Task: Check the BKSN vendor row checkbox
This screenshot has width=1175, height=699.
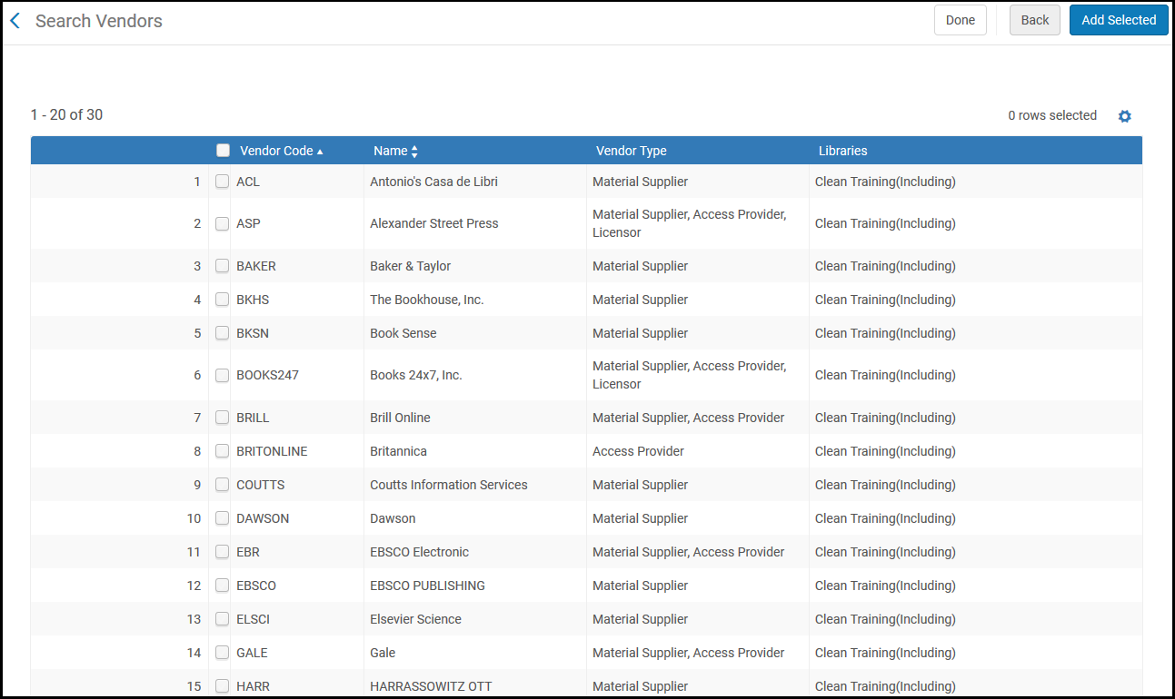Action: [x=222, y=333]
